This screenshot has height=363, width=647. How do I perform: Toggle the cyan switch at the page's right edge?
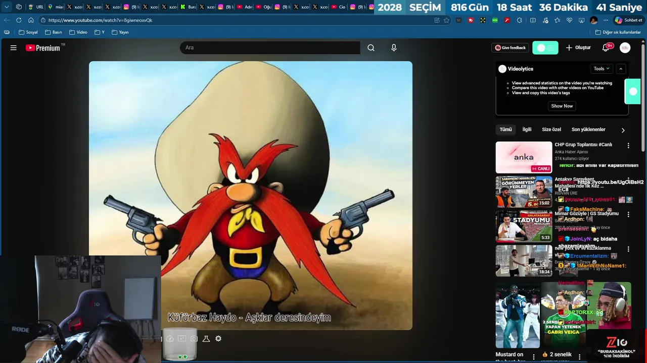pos(633,91)
